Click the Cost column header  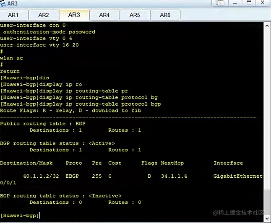115,163
